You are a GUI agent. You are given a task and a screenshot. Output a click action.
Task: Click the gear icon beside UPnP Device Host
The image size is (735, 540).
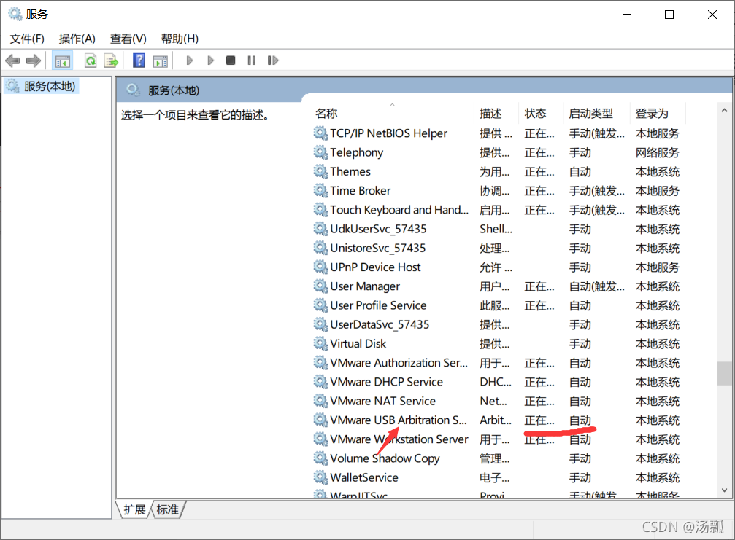point(320,267)
